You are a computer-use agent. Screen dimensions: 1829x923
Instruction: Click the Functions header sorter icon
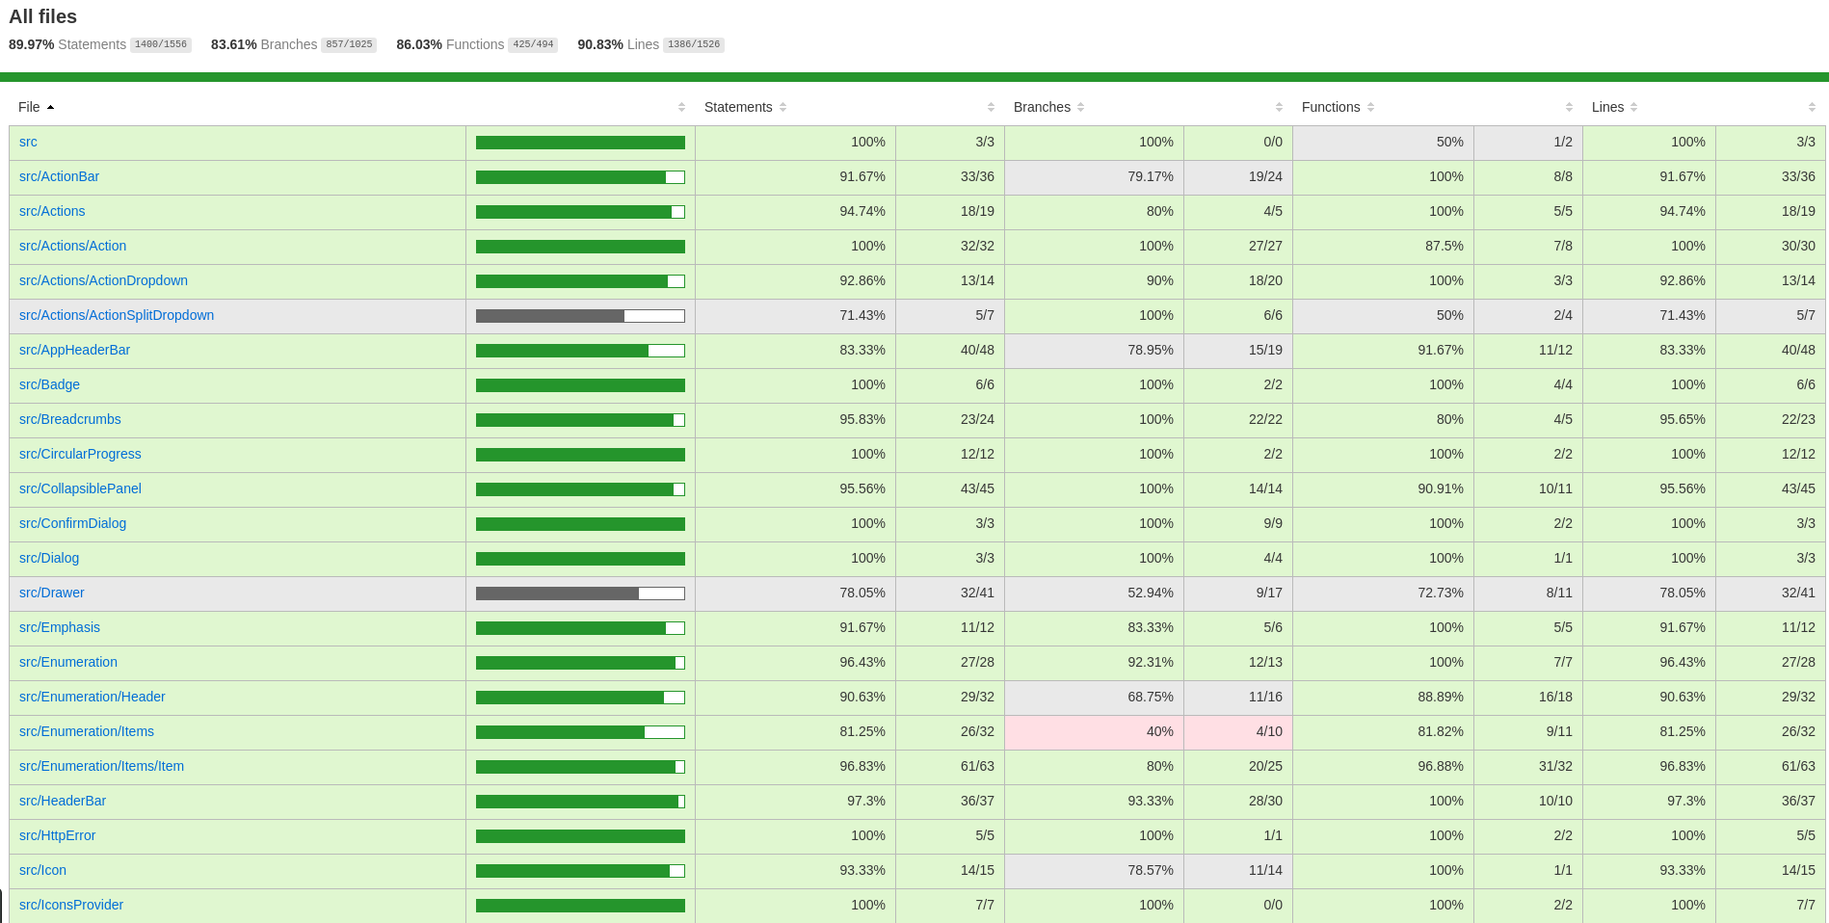tap(1373, 107)
